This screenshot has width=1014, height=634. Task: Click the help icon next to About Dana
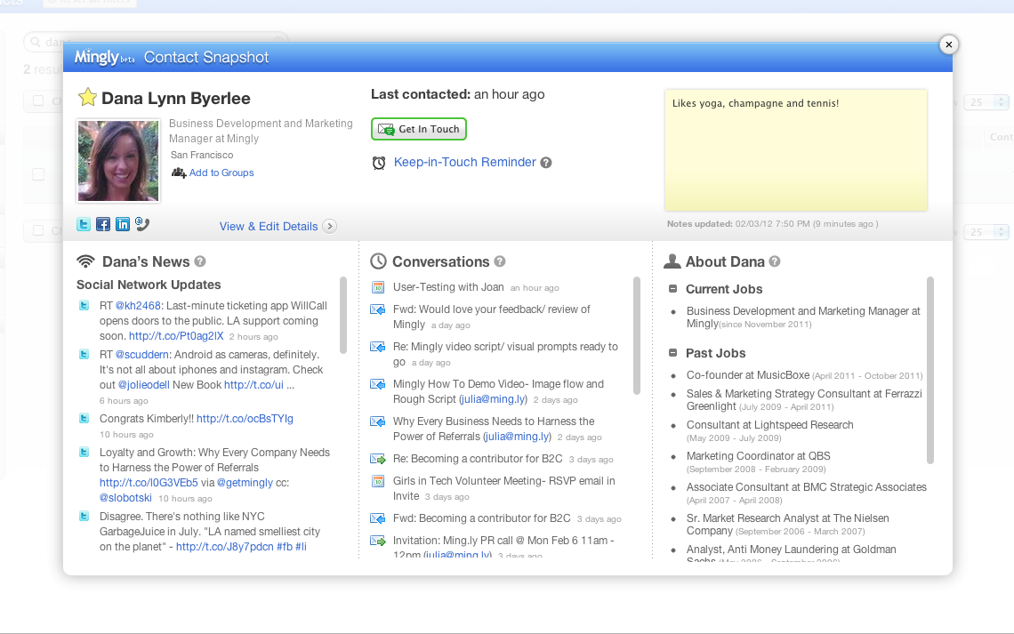(x=775, y=261)
